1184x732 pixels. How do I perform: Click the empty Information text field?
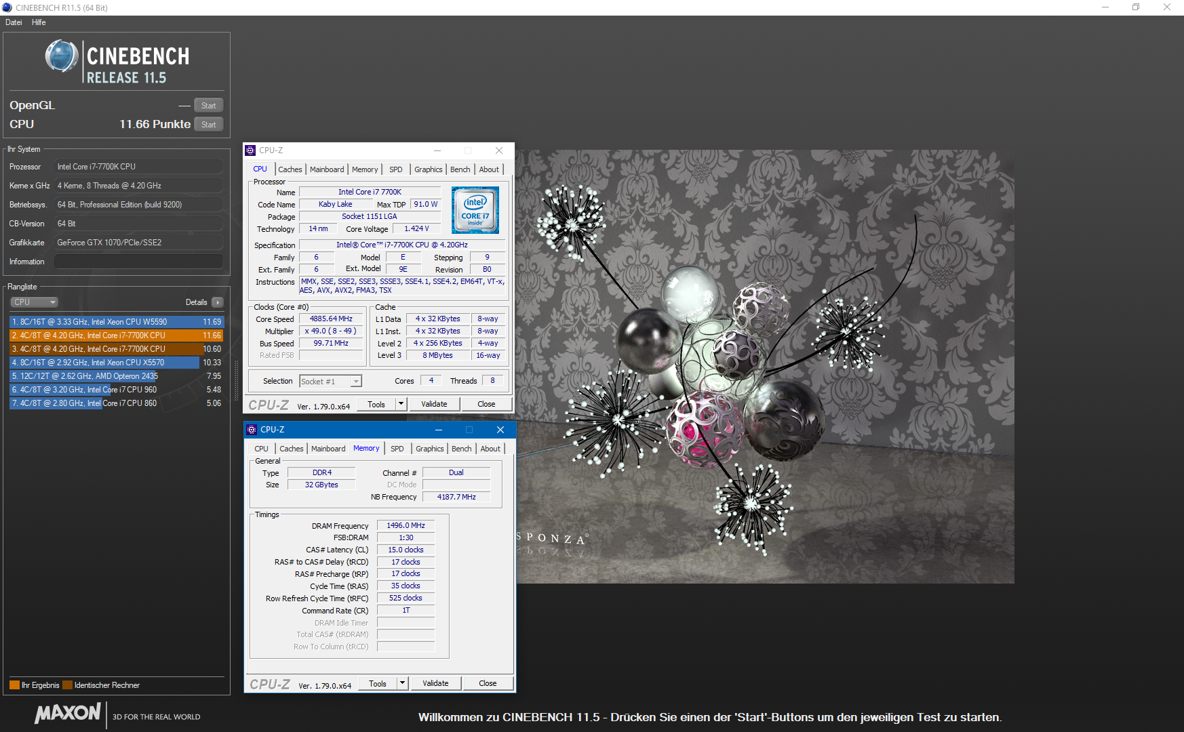coord(138,262)
